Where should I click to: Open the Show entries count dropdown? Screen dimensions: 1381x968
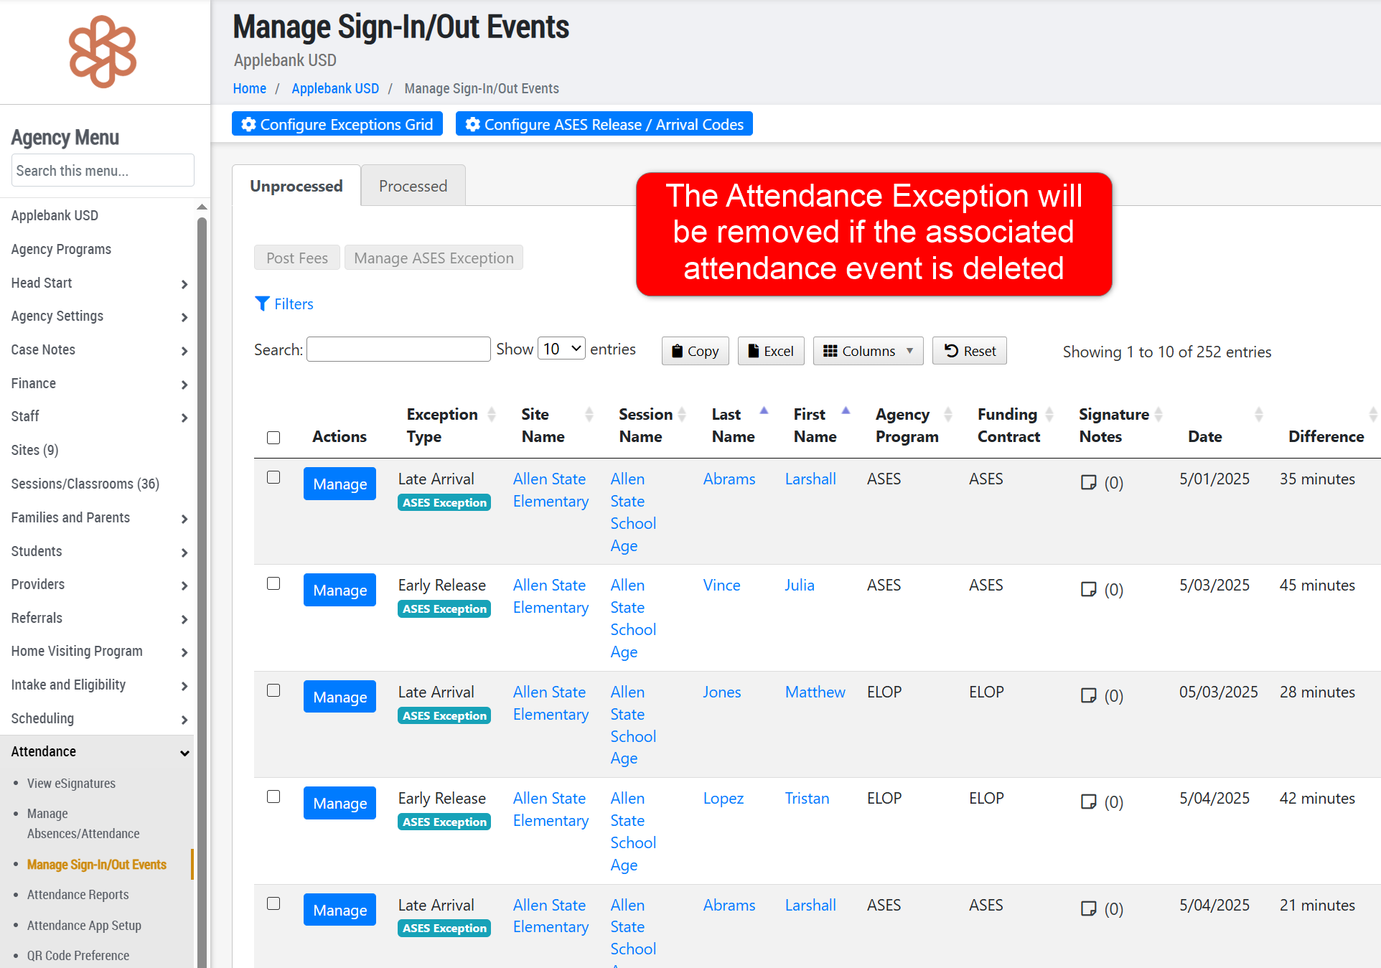click(561, 349)
